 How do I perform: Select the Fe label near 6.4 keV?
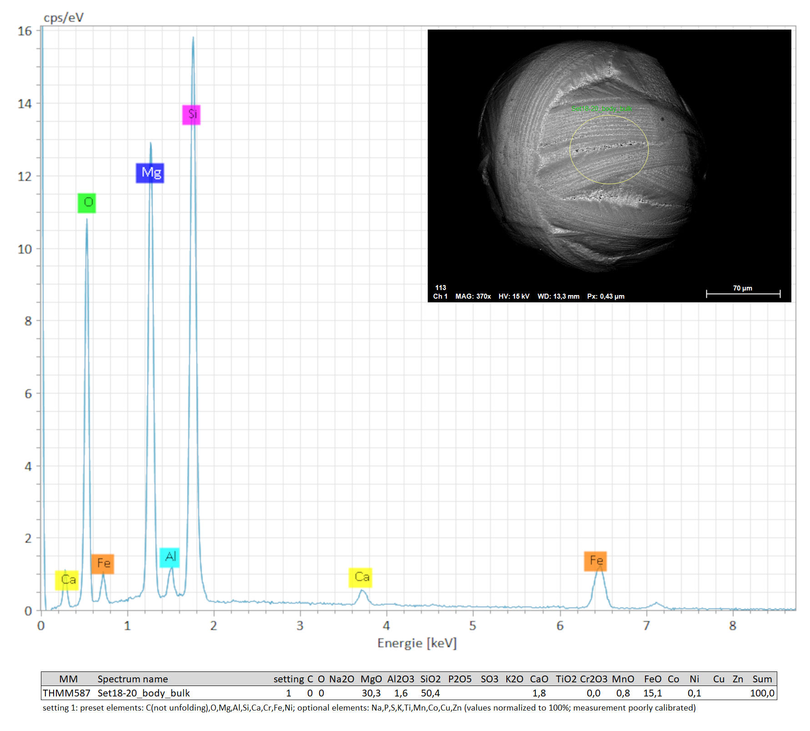pos(595,561)
